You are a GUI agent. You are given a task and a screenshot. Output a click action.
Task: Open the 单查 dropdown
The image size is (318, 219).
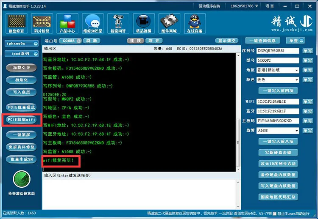click(x=301, y=41)
